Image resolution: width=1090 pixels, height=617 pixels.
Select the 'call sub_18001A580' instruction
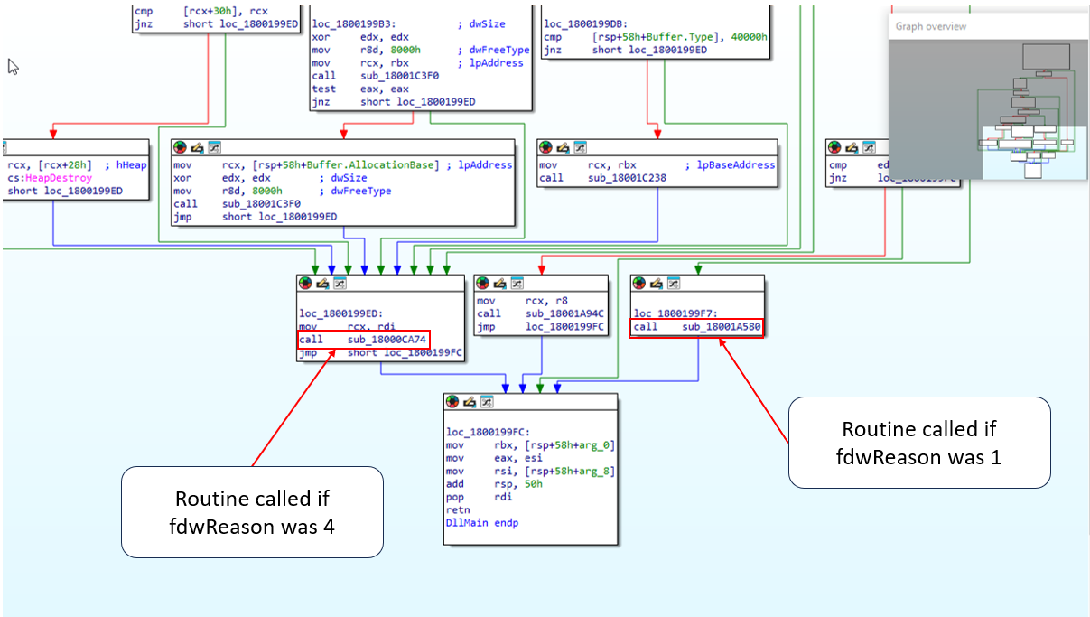tap(696, 327)
